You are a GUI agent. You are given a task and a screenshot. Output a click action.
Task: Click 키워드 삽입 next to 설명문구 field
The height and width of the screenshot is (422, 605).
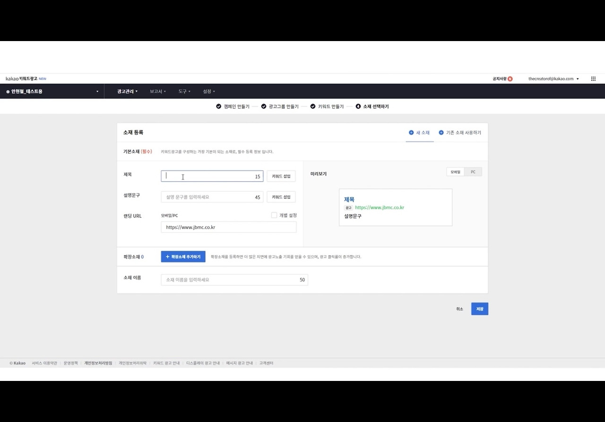coord(281,197)
